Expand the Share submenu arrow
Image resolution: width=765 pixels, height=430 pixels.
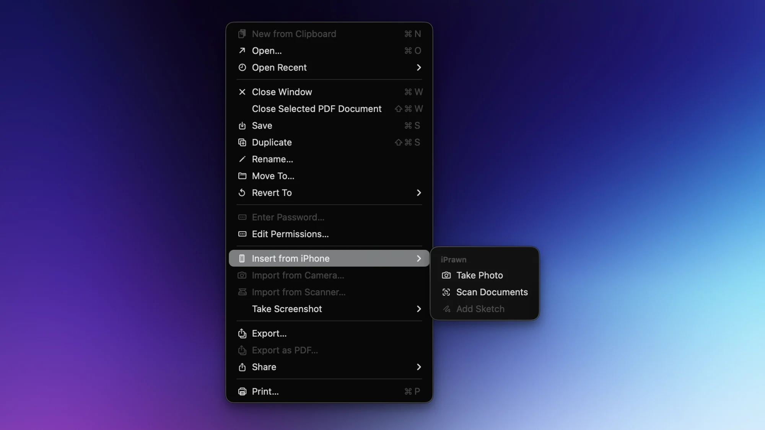click(x=419, y=367)
